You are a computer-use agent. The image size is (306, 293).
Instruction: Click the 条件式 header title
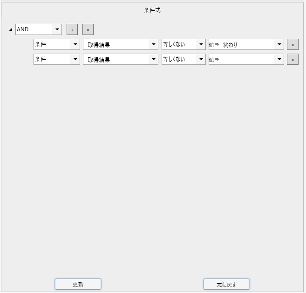[152, 10]
